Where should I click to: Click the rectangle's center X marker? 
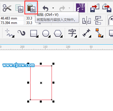coord(41,83)
